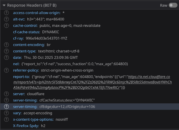Select the nel header row

pyautogui.click(x=89, y=64)
